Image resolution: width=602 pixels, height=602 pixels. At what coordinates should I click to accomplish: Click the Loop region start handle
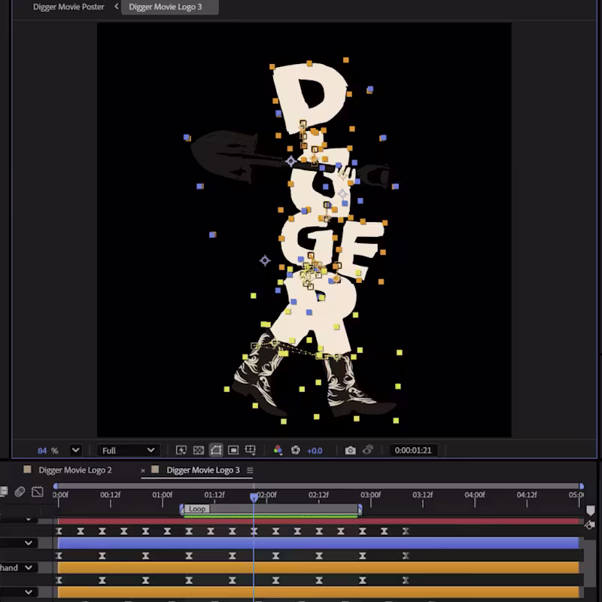click(181, 509)
